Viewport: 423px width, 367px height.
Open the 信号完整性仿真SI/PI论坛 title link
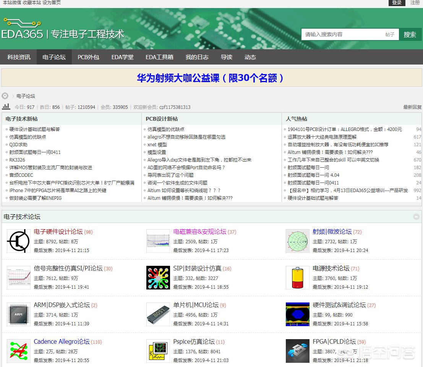[x=68, y=268]
